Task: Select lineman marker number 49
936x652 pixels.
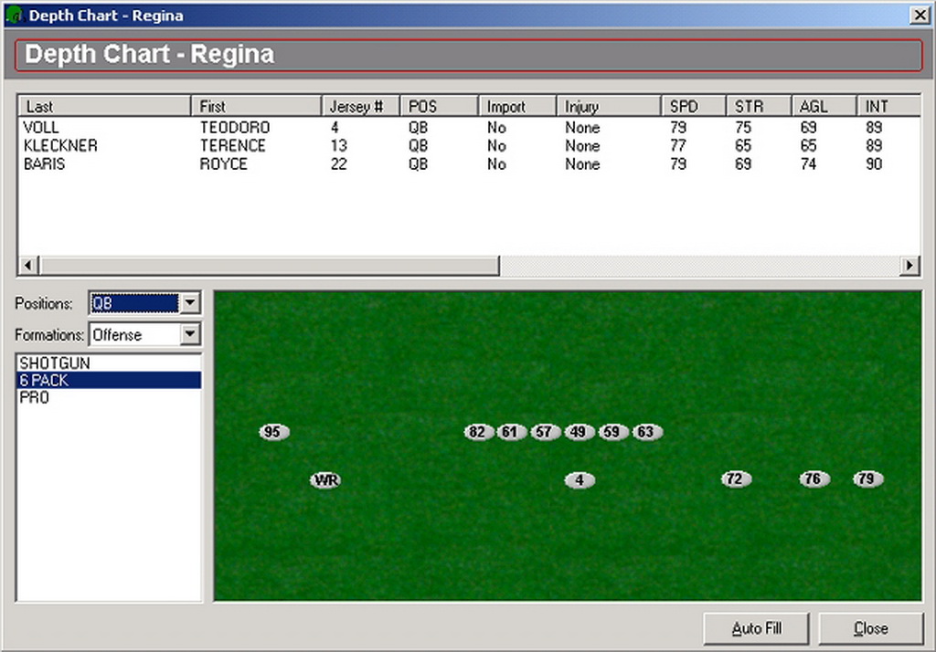Action: 578,432
